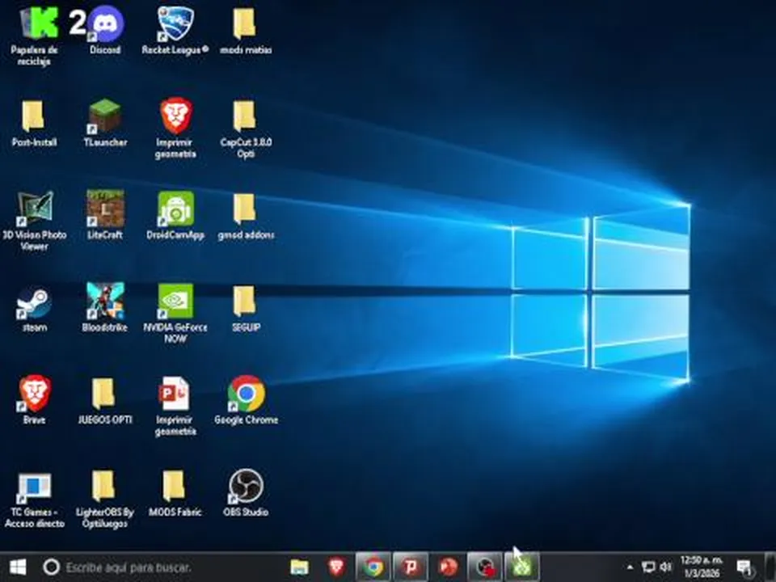Select the CapCut 3.8.0 Opti folder
This screenshot has height=582, width=776.
pos(246,129)
